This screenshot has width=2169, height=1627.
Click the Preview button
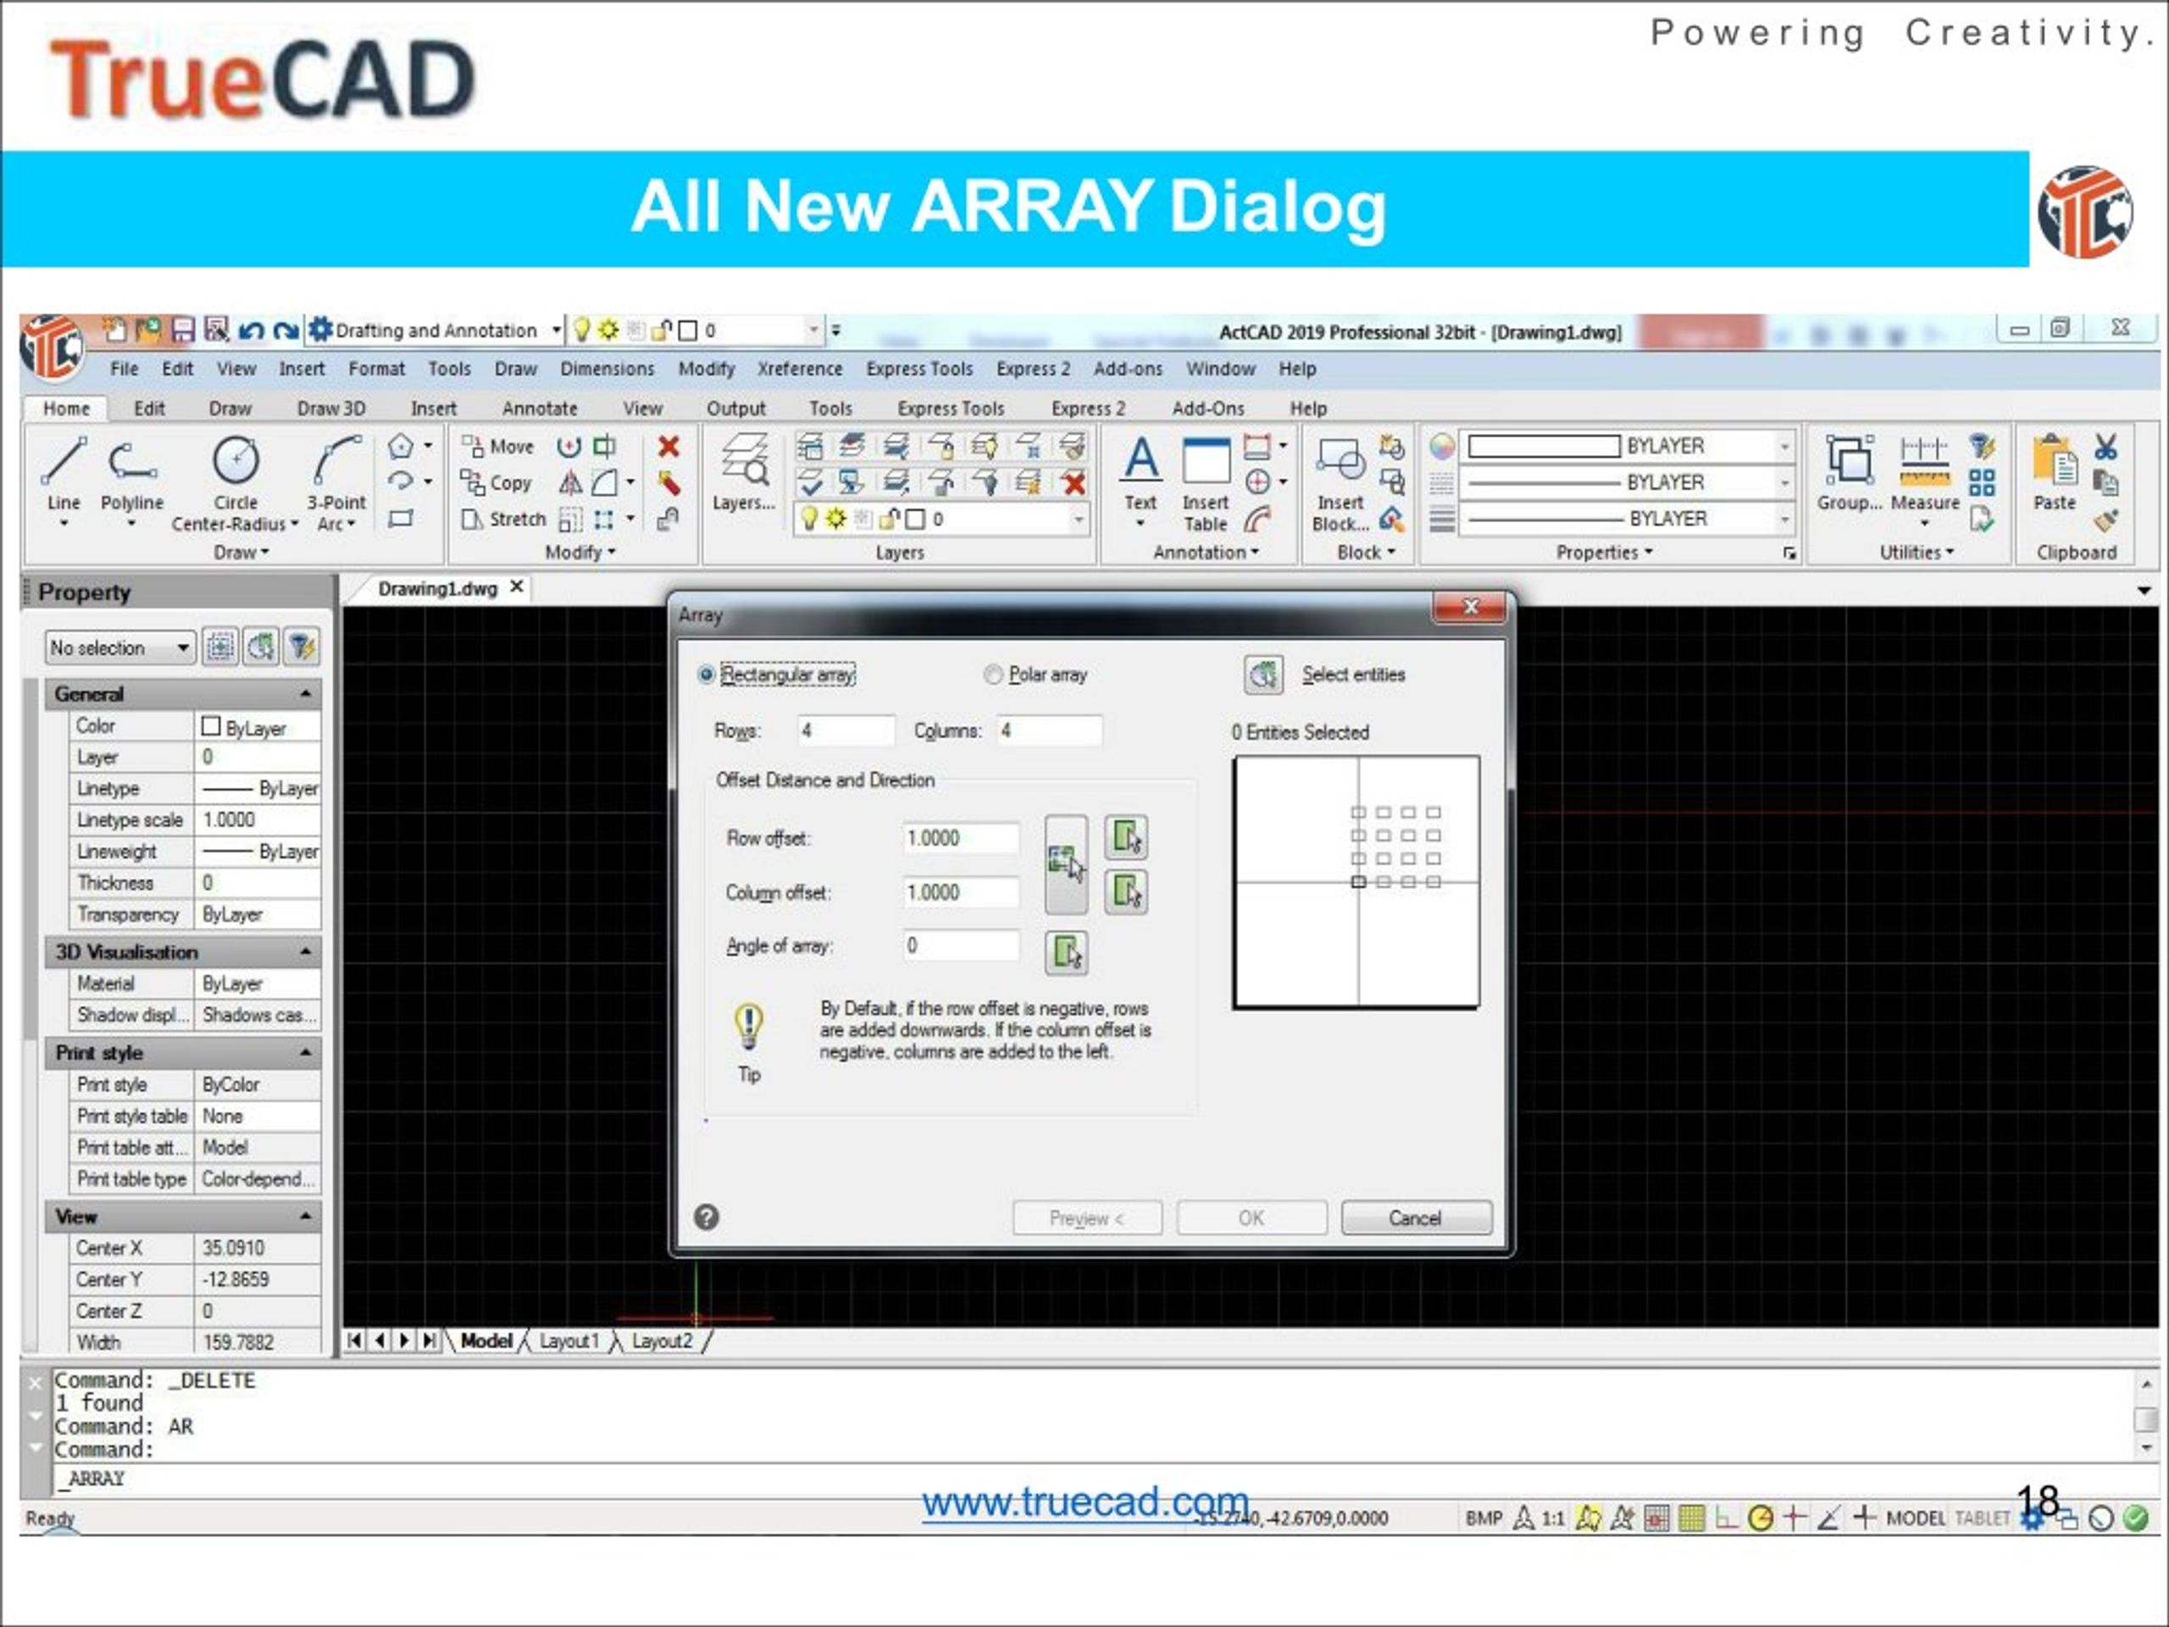[x=1087, y=1217]
